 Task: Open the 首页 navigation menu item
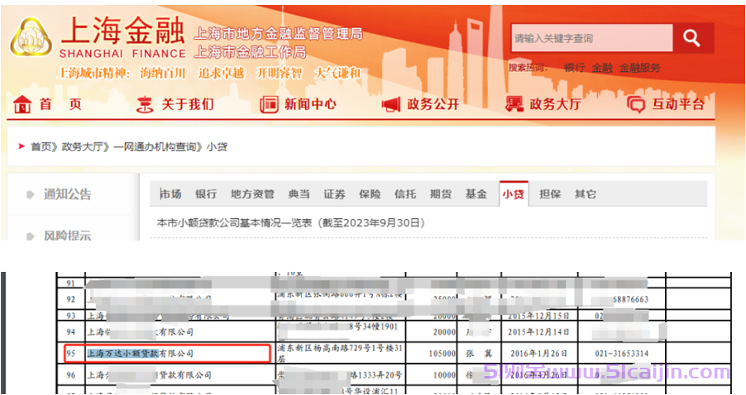[60, 104]
